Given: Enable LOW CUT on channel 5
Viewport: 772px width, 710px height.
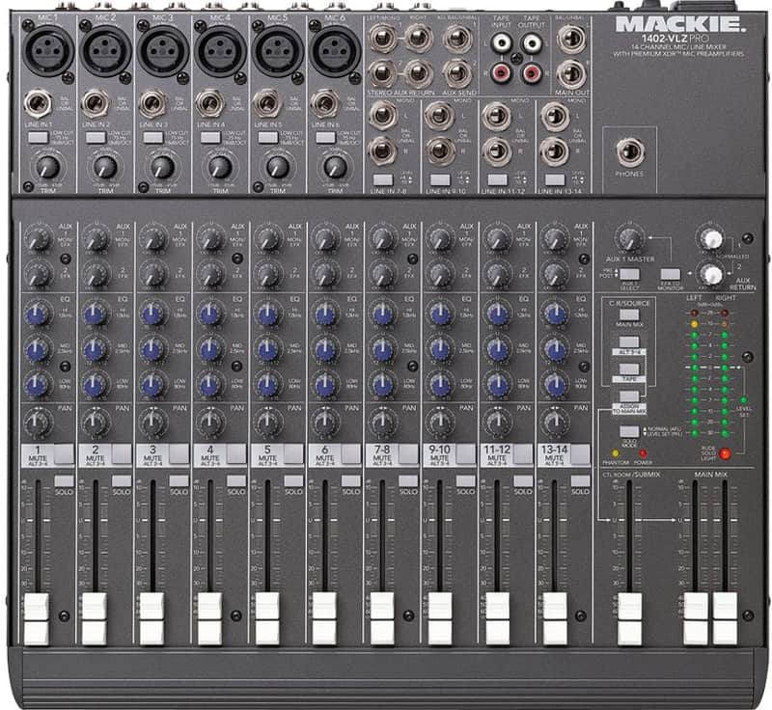Looking at the screenshot, I should [268, 137].
